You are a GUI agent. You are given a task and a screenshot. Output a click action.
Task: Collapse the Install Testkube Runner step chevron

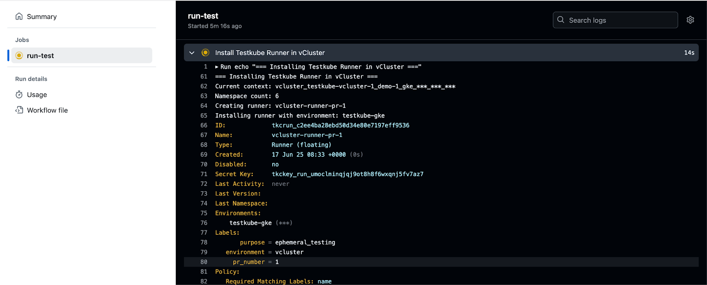[x=192, y=52]
